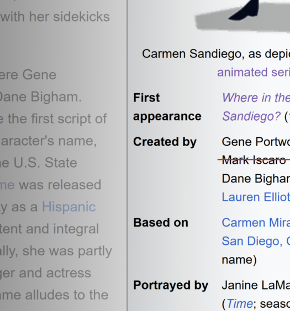Click the Lauren Elliott creator link

256,197
